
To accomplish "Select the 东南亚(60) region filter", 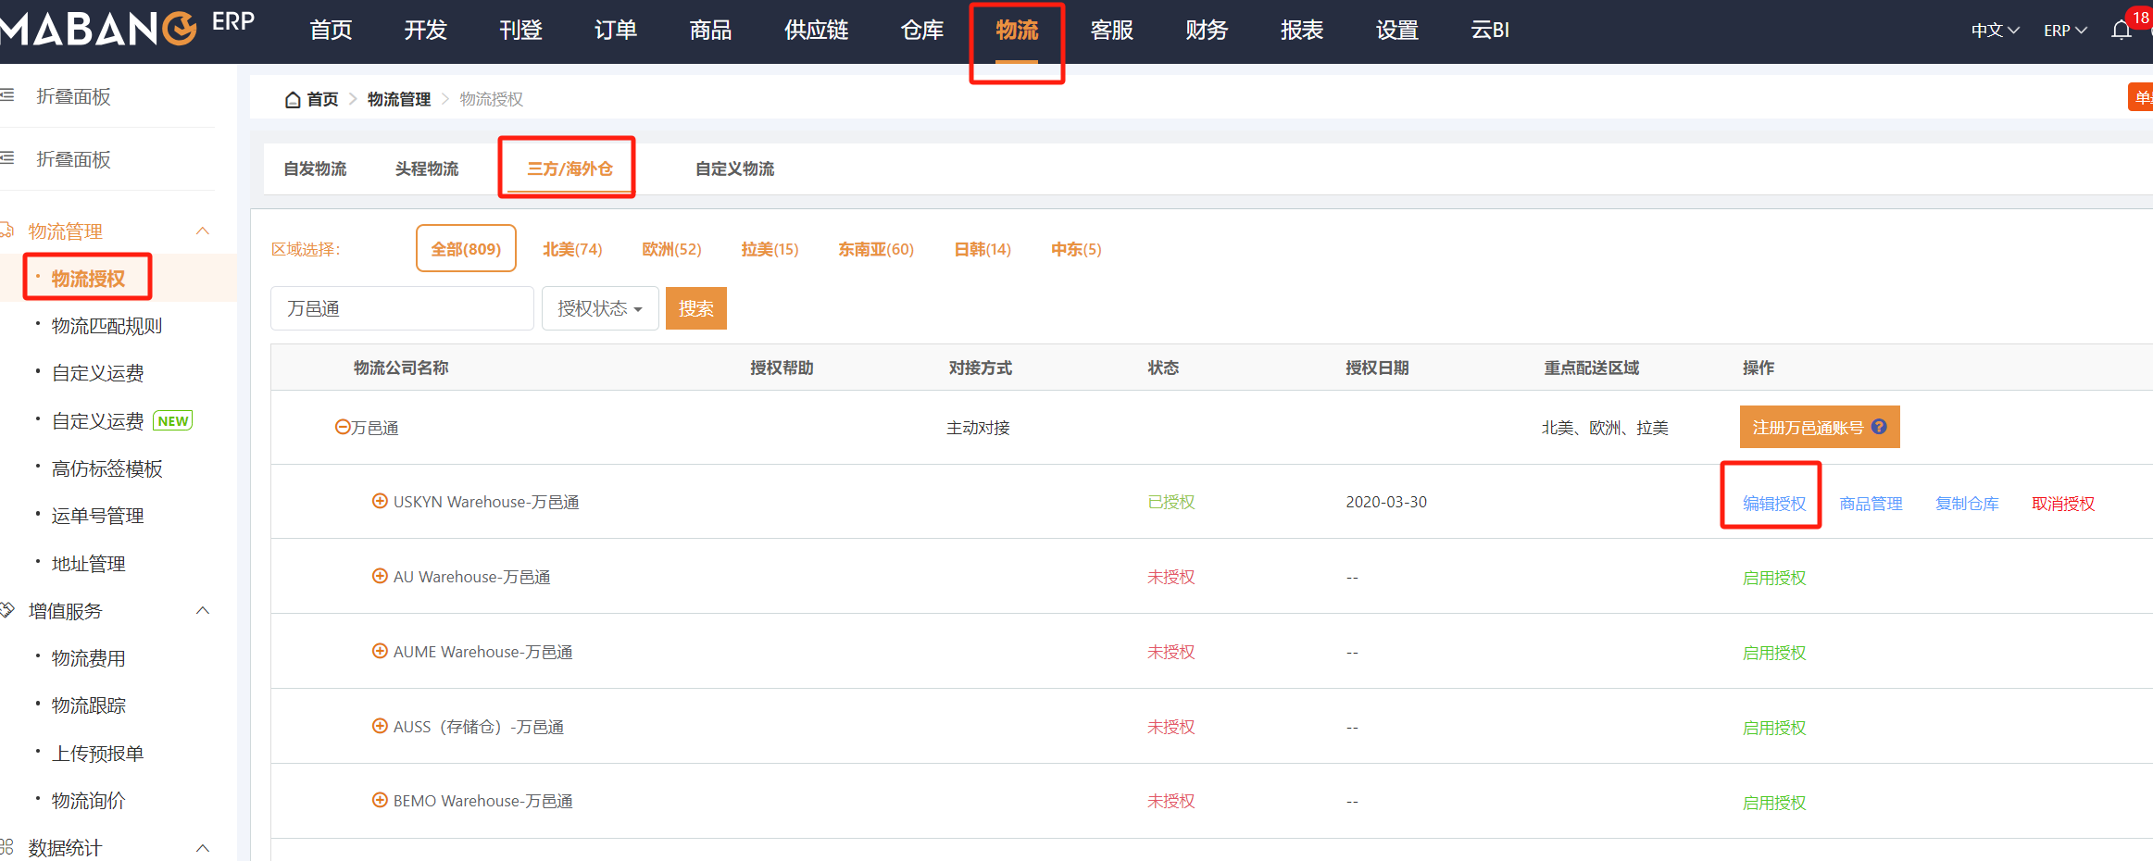I will (x=875, y=249).
